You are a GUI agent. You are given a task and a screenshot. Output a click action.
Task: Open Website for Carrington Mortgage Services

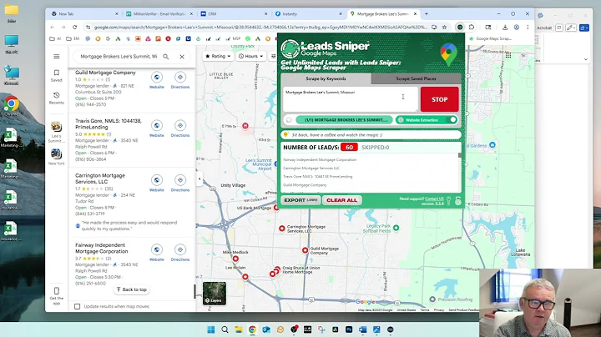(x=156, y=183)
